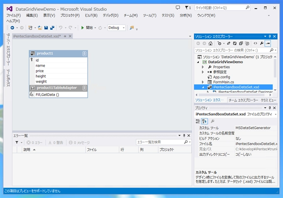Expand the 参照設定 references node
Image resolution: width=283 pixels, height=198 pixels.
[x=203, y=72]
